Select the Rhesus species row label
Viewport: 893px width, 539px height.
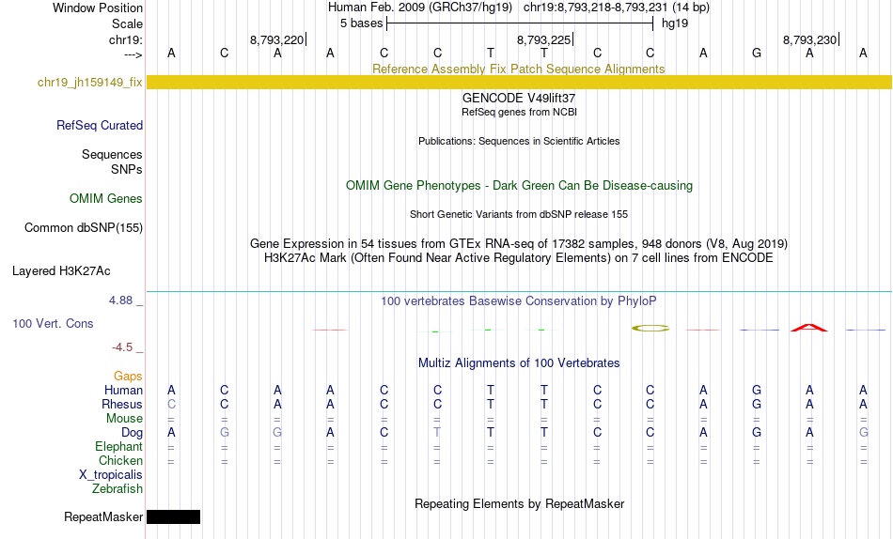pyautogui.click(x=122, y=404)
